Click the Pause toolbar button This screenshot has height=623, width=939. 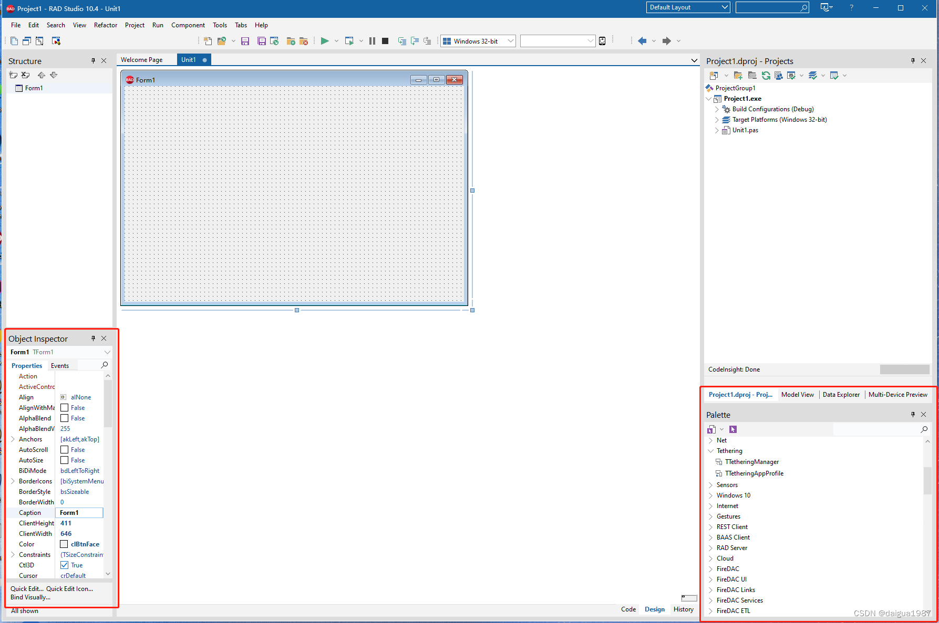click(x=372, y=41)
